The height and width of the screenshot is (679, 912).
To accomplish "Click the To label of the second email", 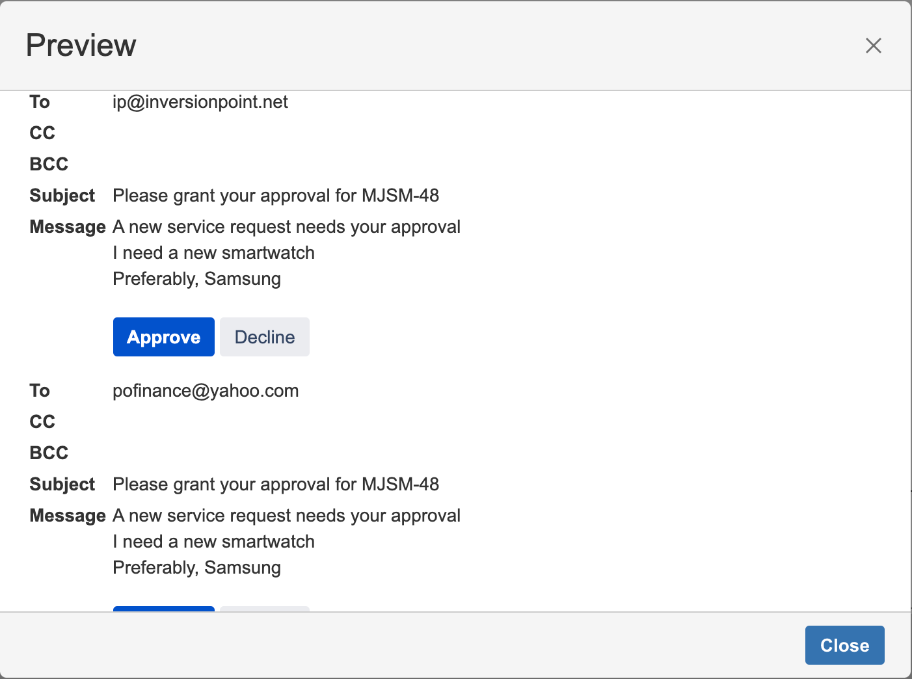I will (x=40, y=391).
